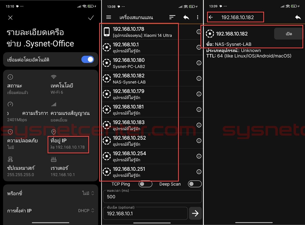Close network details with the X icon
Viewport: 305px width, 225px height.
coord(10,18)
